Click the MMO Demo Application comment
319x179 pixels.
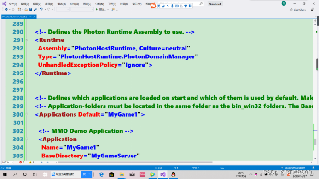86,131
